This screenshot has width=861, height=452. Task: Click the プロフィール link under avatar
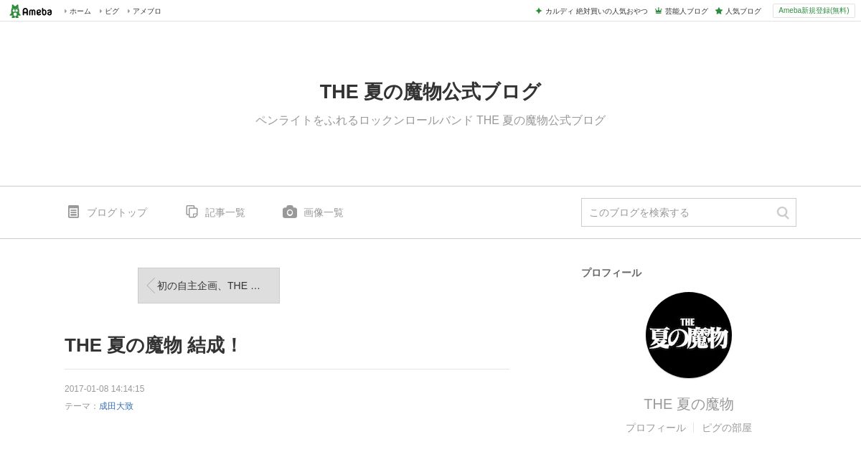click(655, 428)
